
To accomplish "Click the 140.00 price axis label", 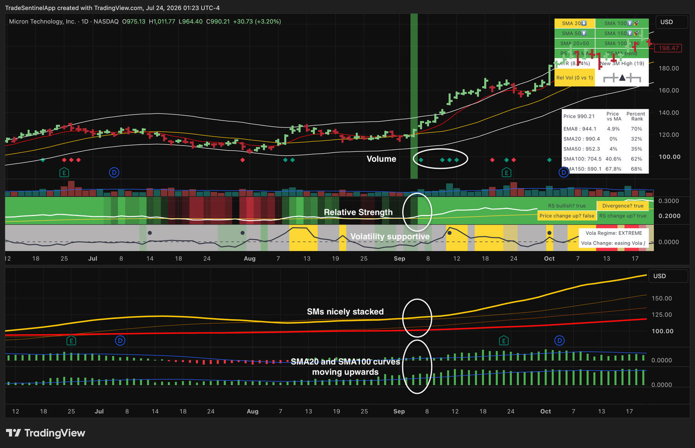I will [669, 112].
